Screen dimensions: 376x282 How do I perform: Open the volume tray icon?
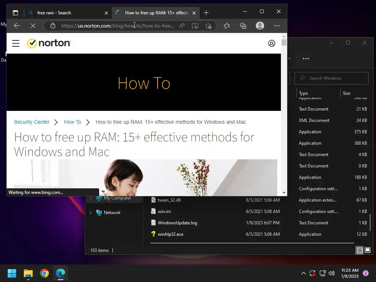tap(332, 273)
